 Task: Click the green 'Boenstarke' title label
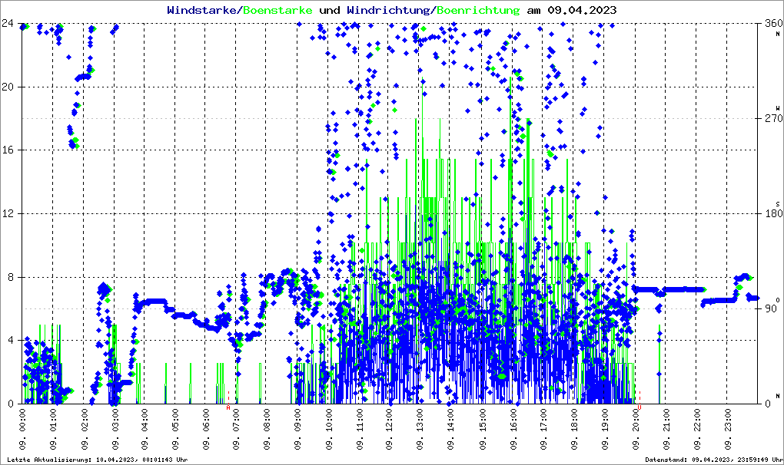(277, 10)
